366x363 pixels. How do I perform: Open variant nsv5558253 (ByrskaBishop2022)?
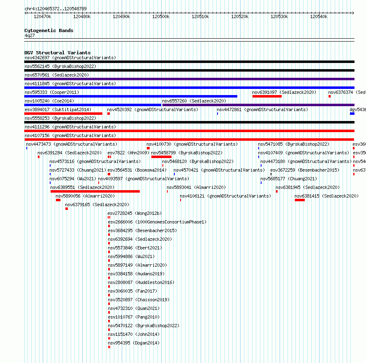(60, 118)
